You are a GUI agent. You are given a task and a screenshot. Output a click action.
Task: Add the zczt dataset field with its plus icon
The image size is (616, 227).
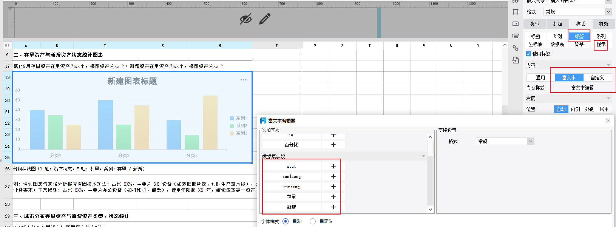point(333,166)
